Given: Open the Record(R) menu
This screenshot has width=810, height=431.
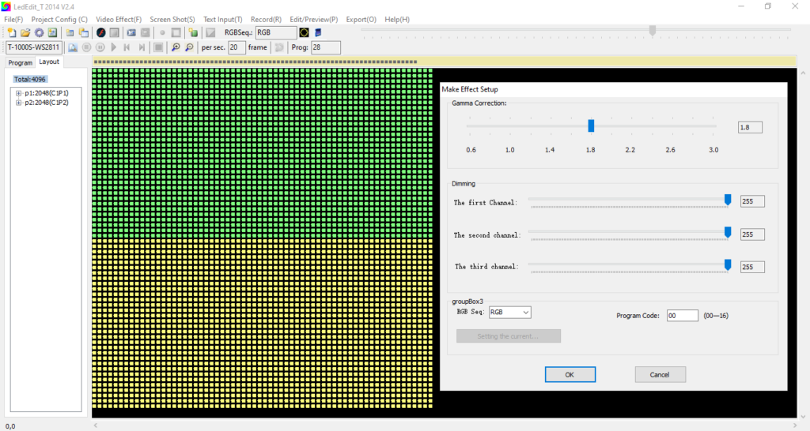Looking at the screenshot, I should (x=266, y=19).
